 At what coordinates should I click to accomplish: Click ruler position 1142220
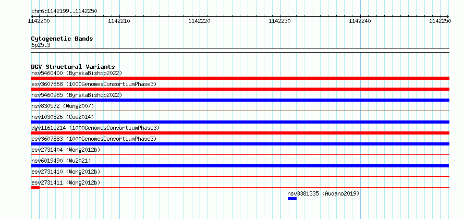point(200,21)
